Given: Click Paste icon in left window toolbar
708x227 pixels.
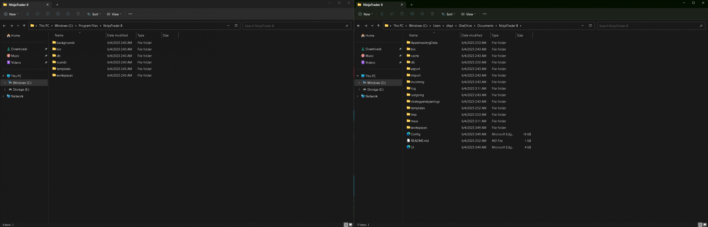Looking at the screenshot, I should pyautogui.click(x=48, y=14).
